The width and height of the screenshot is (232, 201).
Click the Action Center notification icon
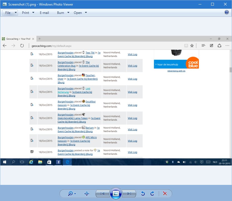click(x=202, y=162)
